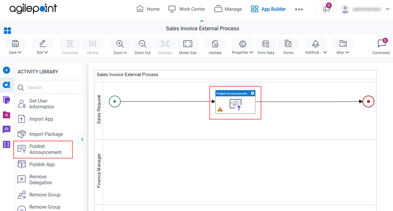
Task: Click the blue plus sidebar icon
Action: click(6, 70)
